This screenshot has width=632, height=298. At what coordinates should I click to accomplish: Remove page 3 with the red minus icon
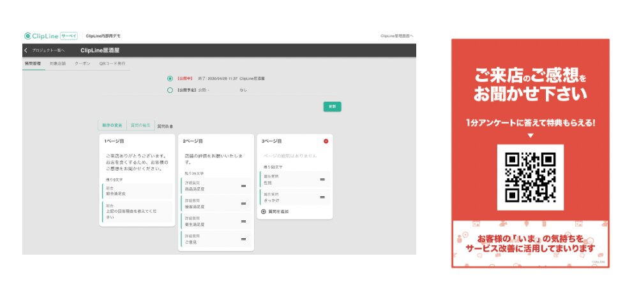pos(326,141)
